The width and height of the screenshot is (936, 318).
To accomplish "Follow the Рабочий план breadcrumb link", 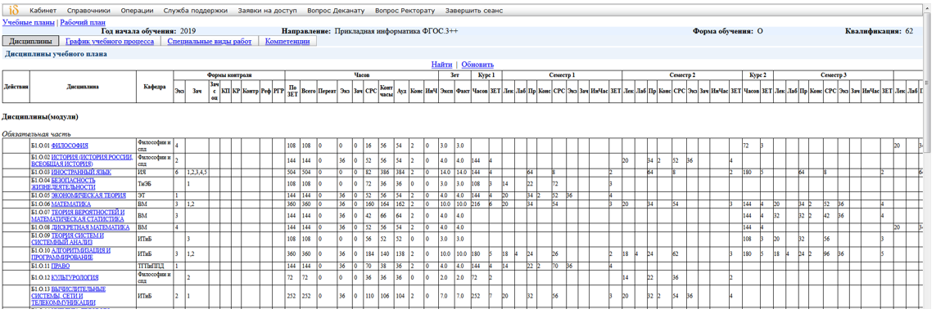I will [83, 22].
